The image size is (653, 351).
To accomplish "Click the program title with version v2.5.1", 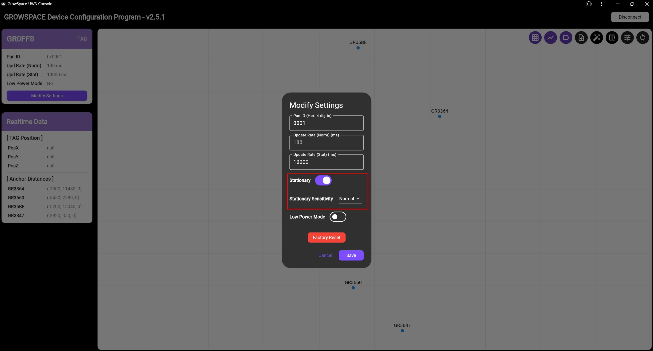I will click(84, 17).
